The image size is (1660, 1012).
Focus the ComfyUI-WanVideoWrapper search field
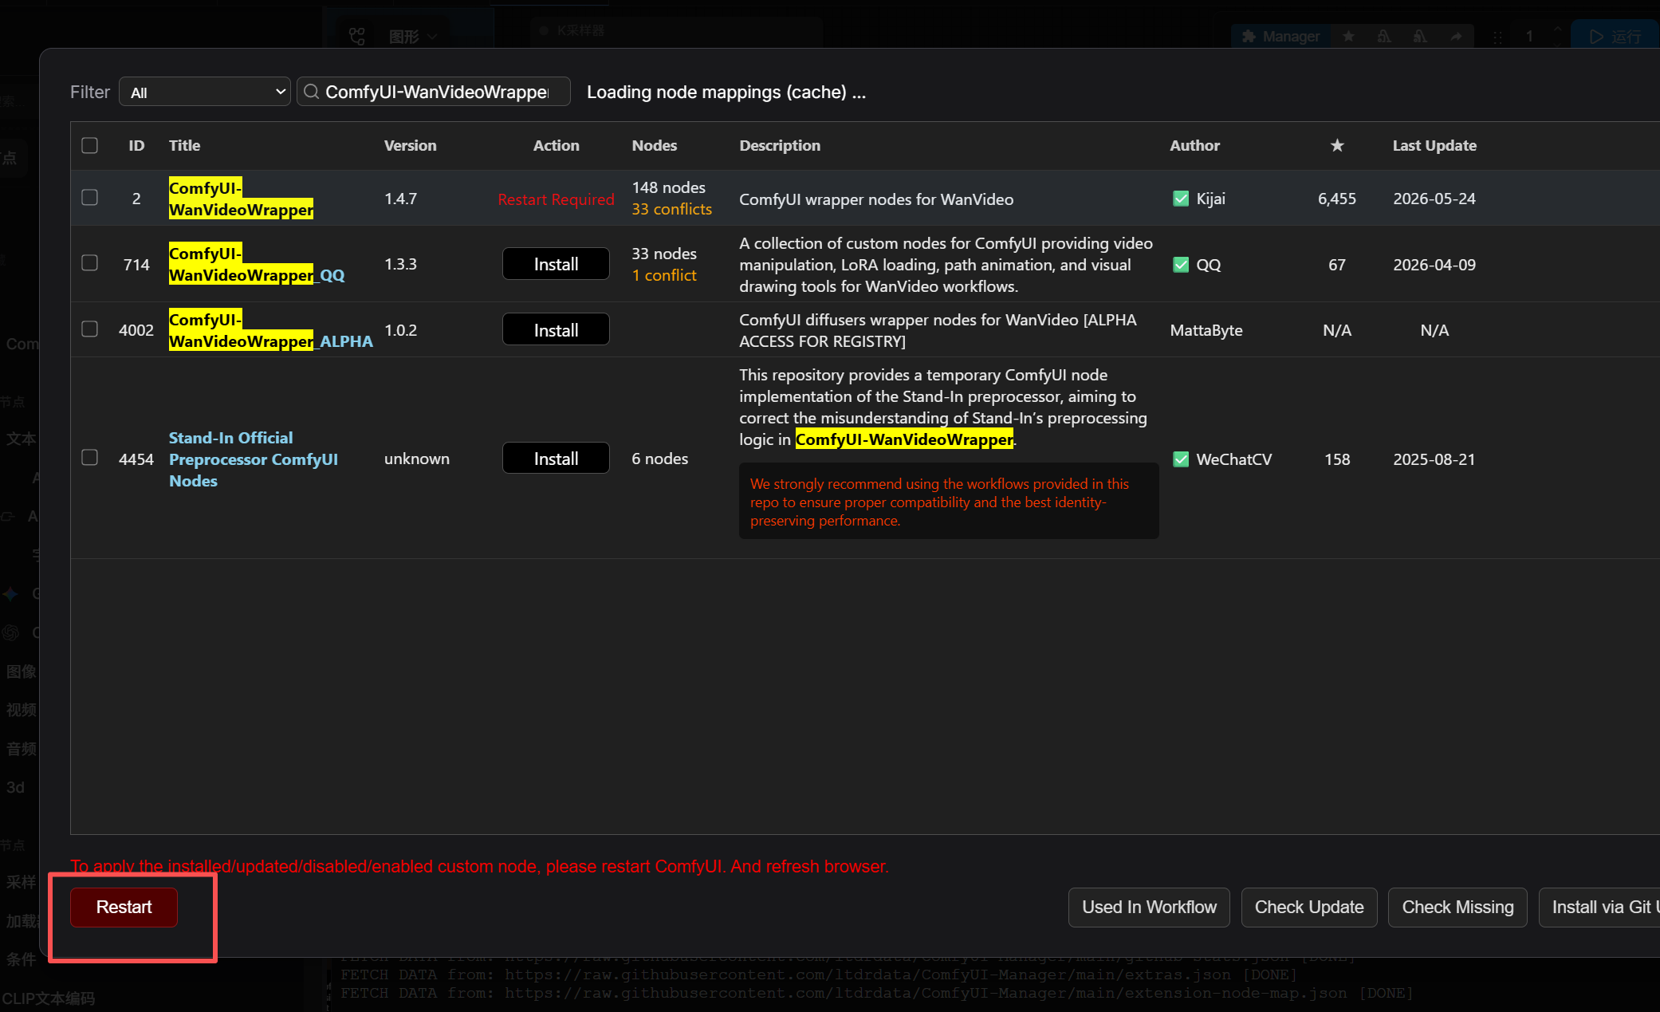click(x=434, y=92)
